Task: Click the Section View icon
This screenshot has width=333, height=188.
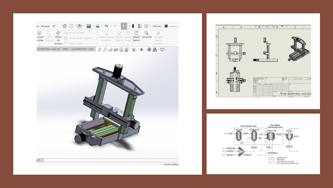Action: tap(116, 50)
